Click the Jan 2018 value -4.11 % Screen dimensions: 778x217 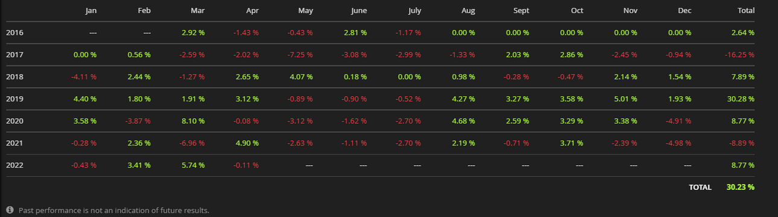coord(84,77)
